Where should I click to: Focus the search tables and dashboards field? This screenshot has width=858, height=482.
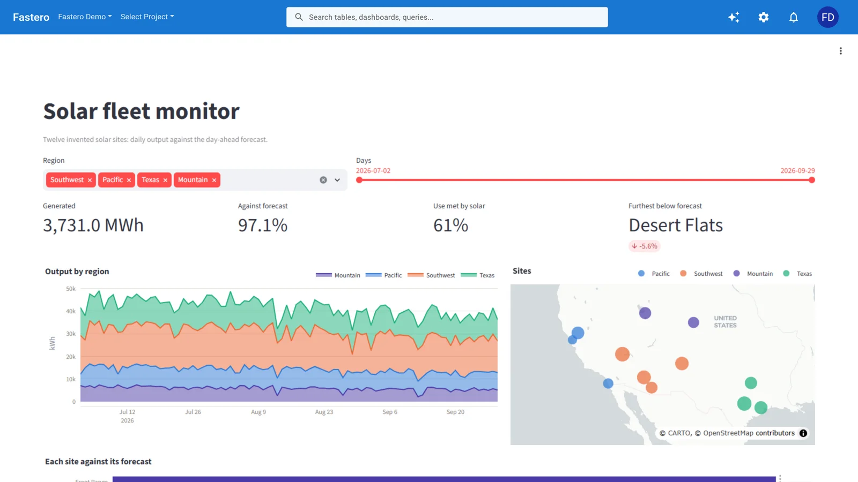coord(447,17)
